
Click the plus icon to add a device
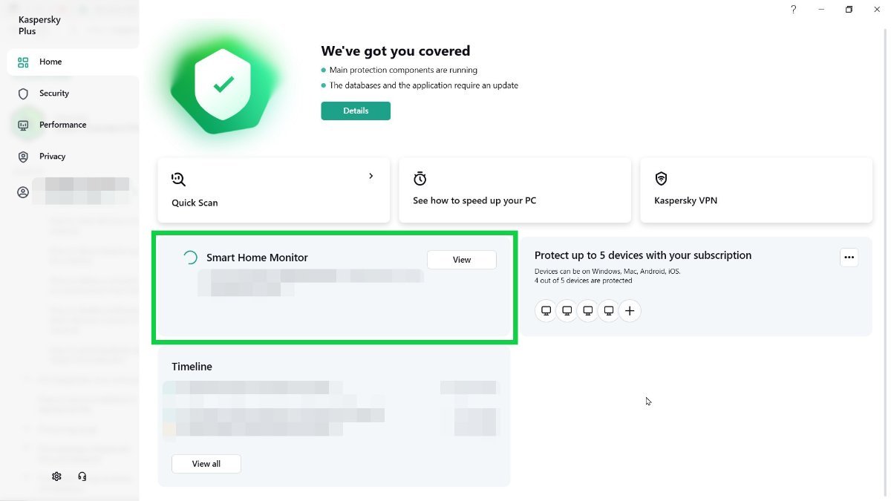(x=630, y=310)
